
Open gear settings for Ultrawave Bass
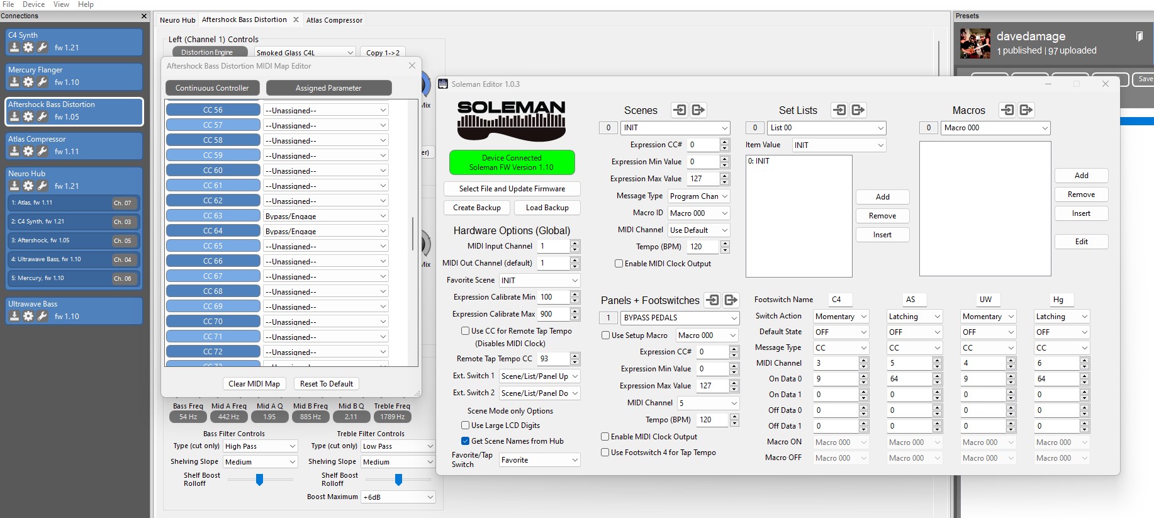tap(28, 316)
